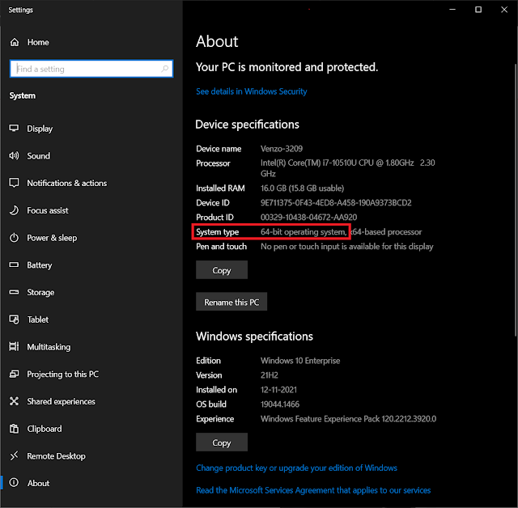
Task: Click the About info icon
Action: 14,483
